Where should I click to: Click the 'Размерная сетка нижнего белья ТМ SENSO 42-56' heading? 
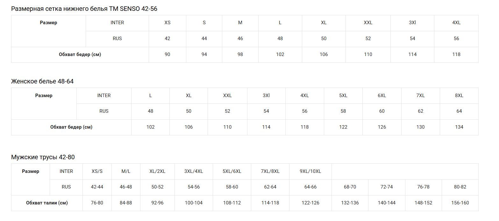pyautogui.click(x=84, y=9)
